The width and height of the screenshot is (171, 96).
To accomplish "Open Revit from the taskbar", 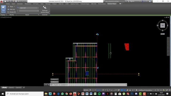I will [x=87, y=94].
